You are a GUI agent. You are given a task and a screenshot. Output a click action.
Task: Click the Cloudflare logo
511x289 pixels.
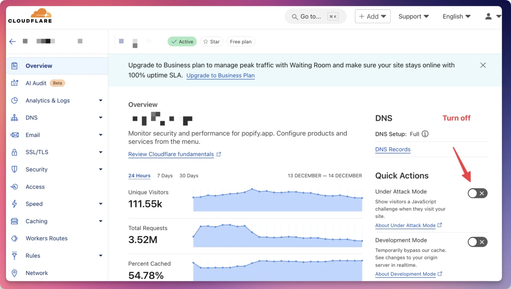click(x=30, y=16)
